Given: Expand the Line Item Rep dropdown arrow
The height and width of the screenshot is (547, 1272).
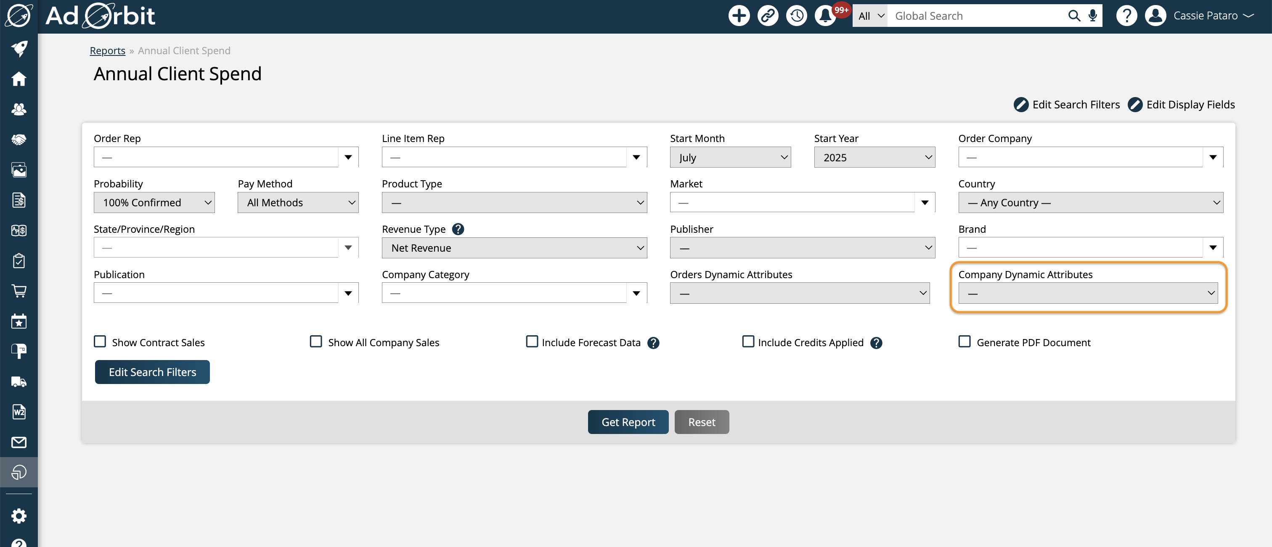Looking at the screenshot, I should pos(636,158).
